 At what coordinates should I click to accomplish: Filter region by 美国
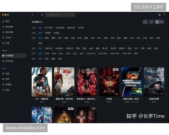click(x=78, y=48)
